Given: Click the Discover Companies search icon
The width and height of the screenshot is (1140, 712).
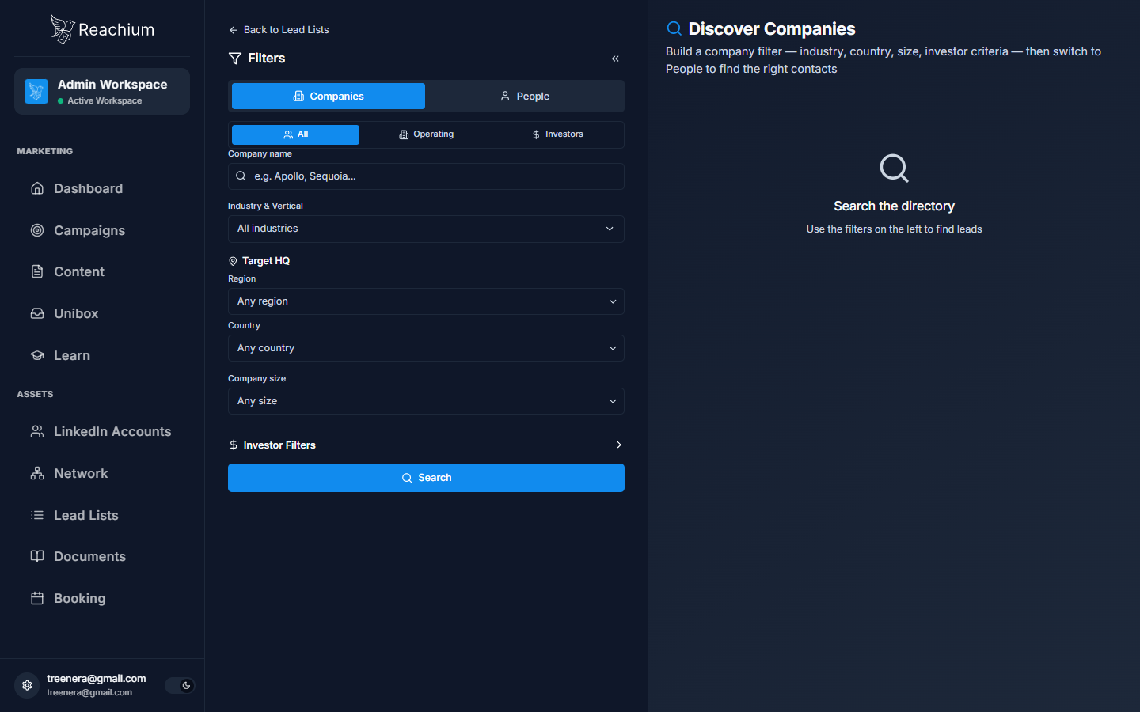Looking at the screenshot, I should tap(674, 28).
